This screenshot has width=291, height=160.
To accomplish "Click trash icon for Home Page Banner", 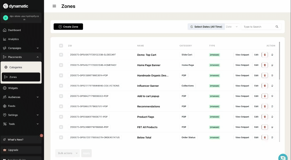I will [265, 65].
